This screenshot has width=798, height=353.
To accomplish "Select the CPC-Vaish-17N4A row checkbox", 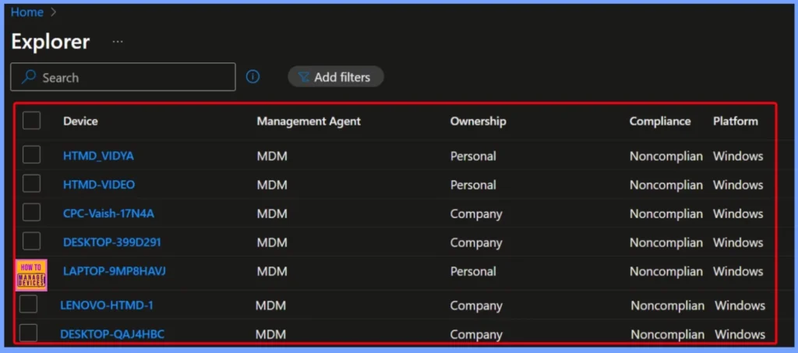I will (31, 213).
